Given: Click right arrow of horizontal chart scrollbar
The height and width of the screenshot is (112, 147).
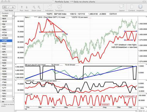Looking at the screenshot, I should pos(144,111).
